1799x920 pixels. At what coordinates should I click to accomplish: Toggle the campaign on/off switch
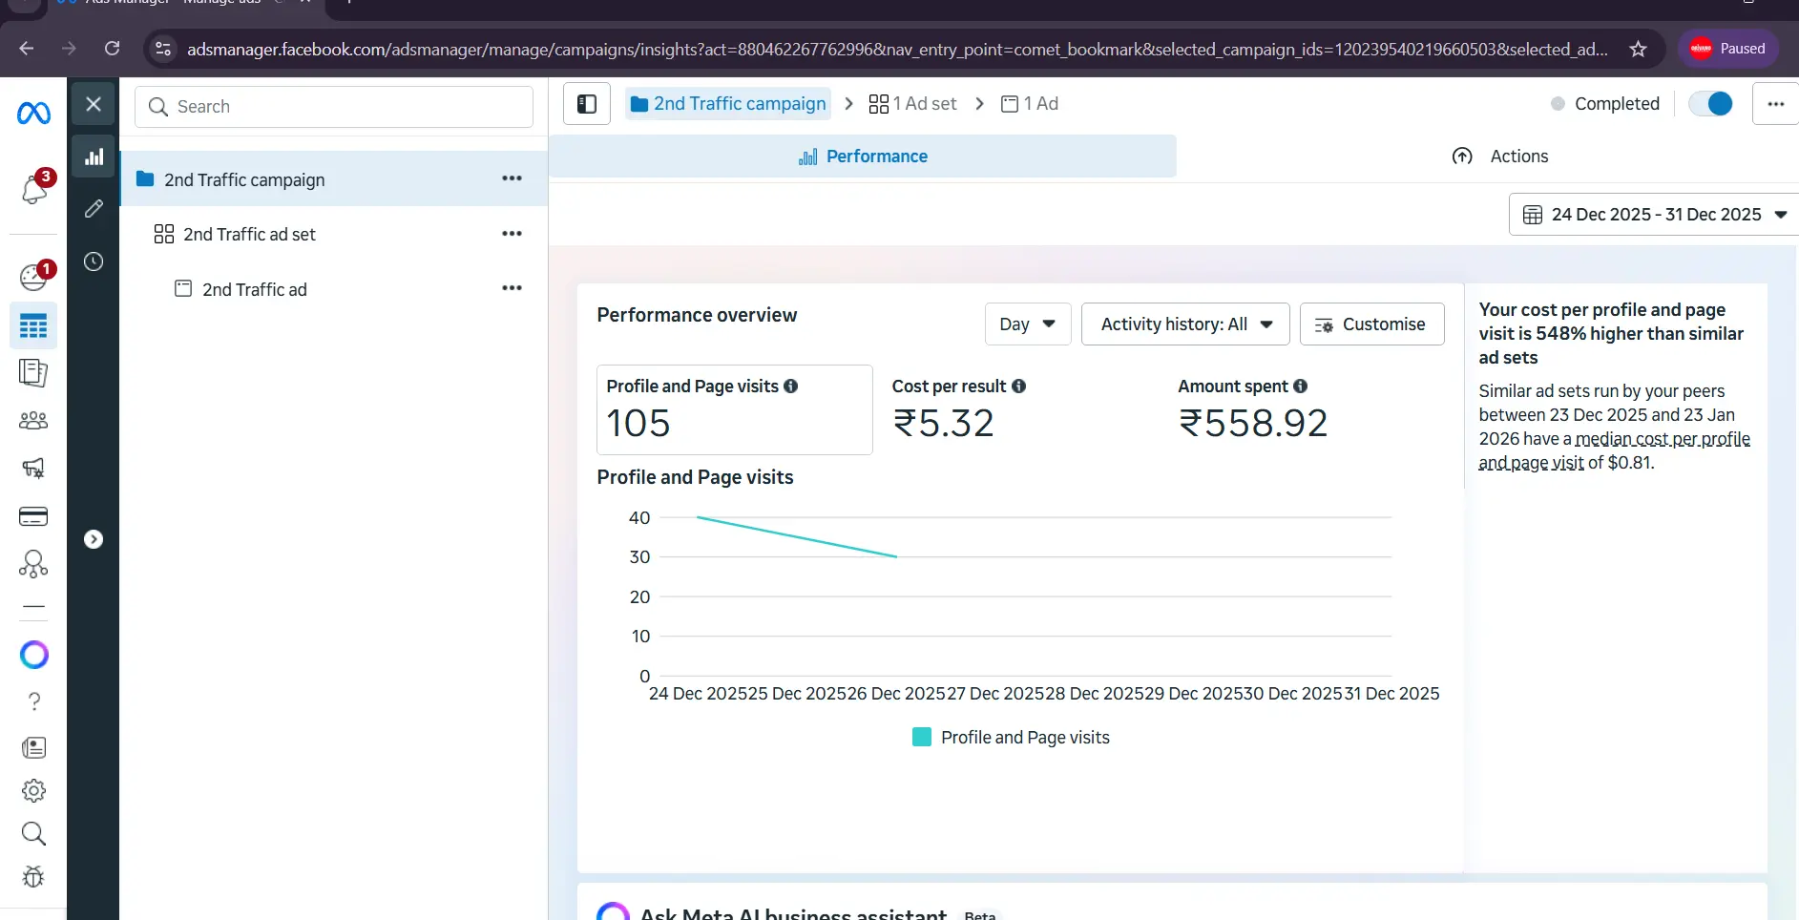(1710, 104)
